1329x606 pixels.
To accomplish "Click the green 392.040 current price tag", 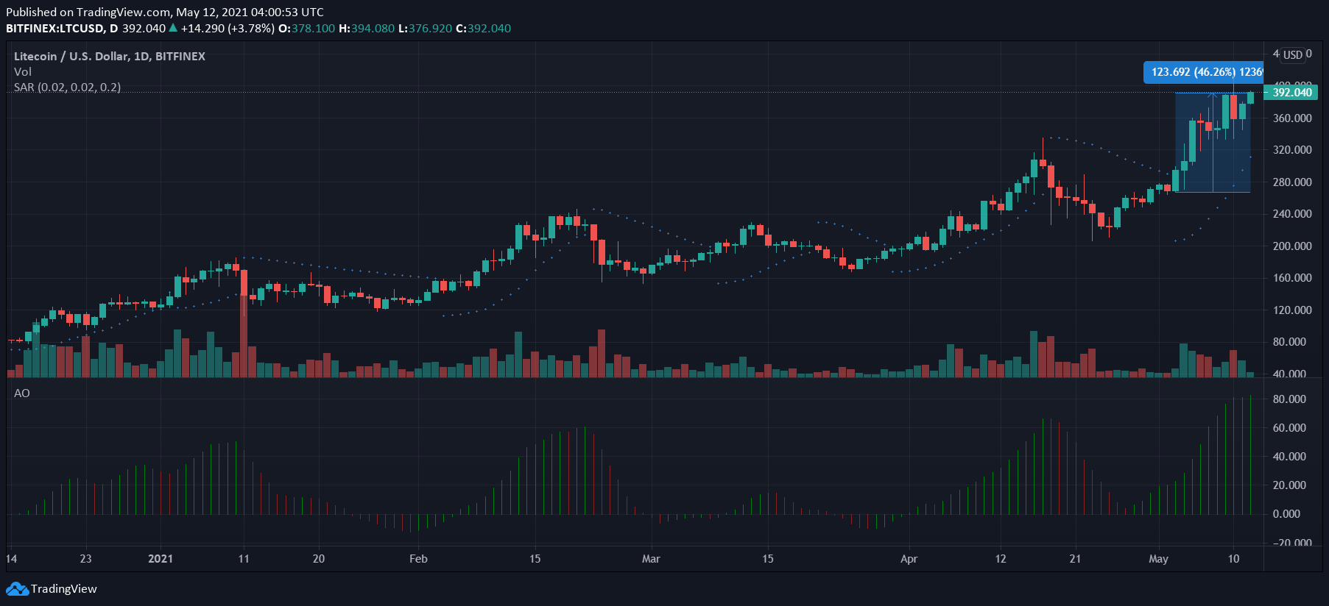I will point(1292,93).
